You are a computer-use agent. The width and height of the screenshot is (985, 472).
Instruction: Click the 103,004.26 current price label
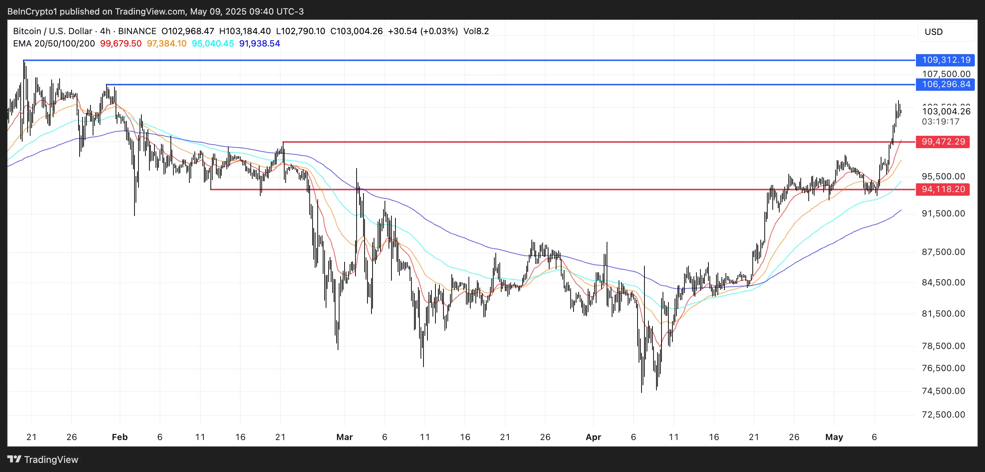coord(946,111)
